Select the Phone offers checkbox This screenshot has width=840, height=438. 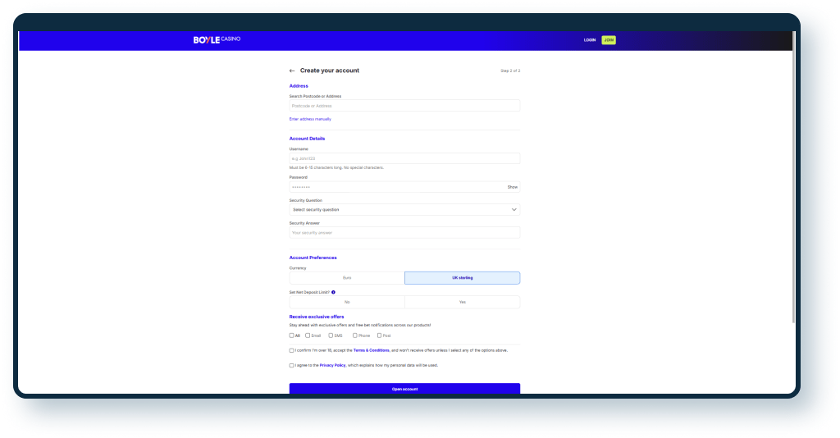(x=355, y=335)
